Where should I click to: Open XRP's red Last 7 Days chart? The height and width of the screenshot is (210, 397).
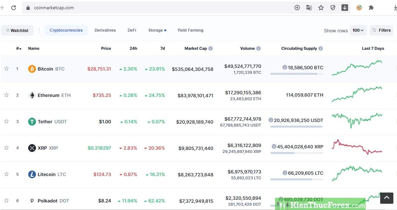(357, 147)
